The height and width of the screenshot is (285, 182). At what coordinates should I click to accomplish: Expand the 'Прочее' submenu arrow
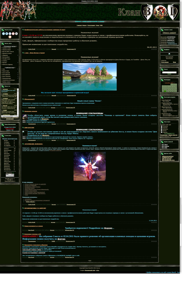point(18,62)
